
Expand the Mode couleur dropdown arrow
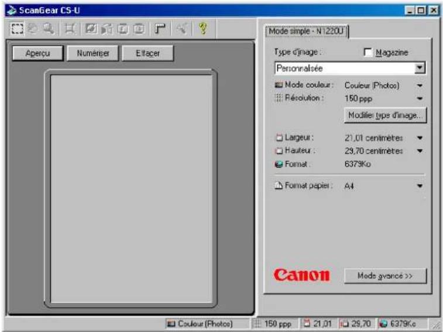[420, 85]
